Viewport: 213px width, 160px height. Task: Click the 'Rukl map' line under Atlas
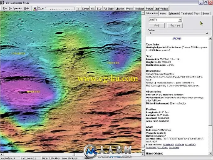pos(159,130)
